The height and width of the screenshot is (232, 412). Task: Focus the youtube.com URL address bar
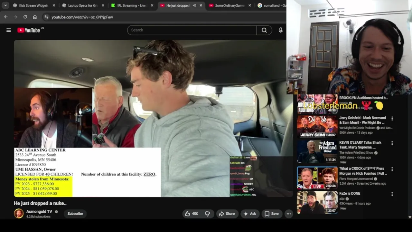(x=82, y=17)
